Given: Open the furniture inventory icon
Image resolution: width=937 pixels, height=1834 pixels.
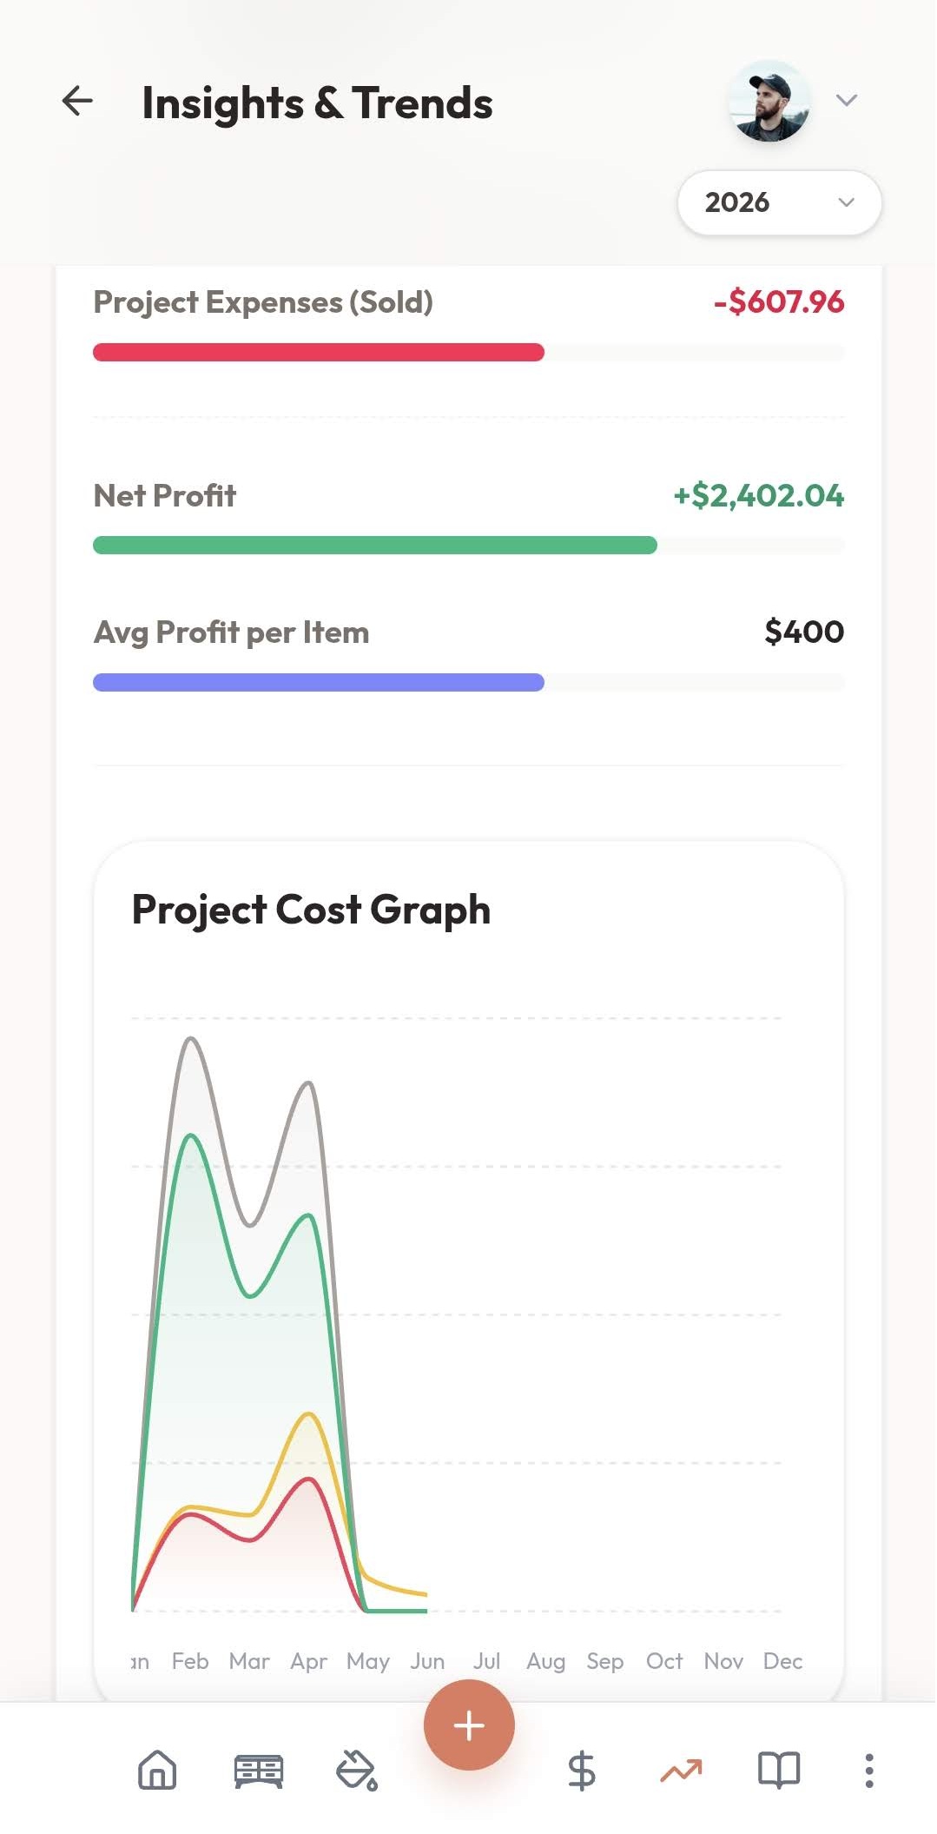Looking at the screenshot, I should 259,1771.
